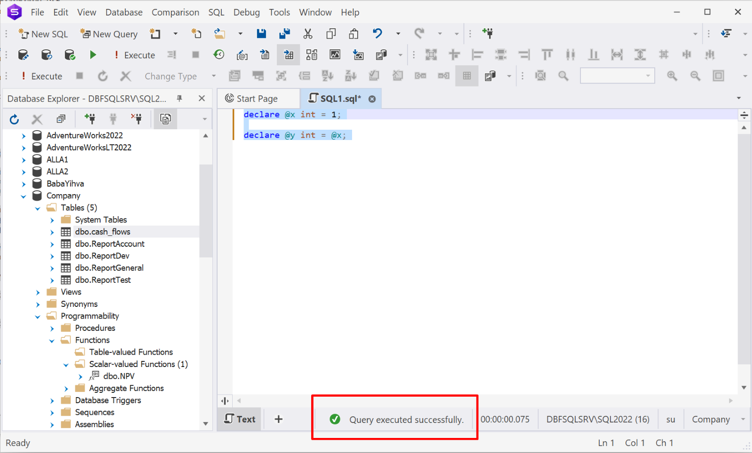Viewport: 752px width, 453px height.
Task: Click the Save All icon
Action: (284, 33)
